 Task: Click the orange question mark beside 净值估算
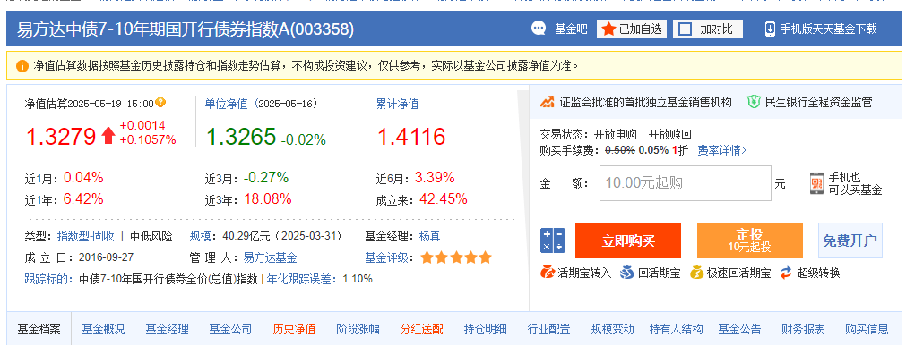click(x=160, y=103)
